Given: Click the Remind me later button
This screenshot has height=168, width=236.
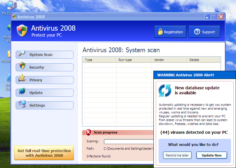Looking at the screenshot, I should (177, 155).
